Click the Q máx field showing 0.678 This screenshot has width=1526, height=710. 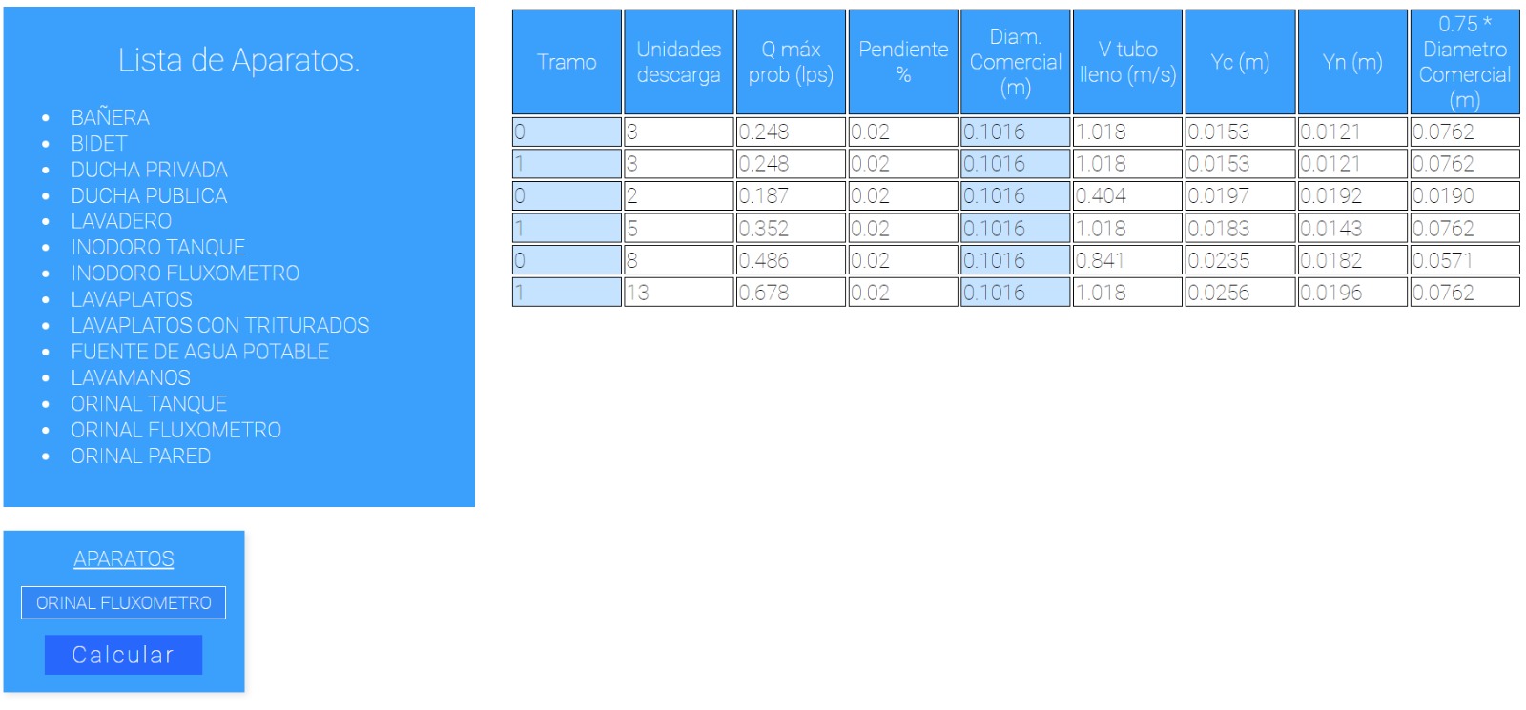[791, 293]
